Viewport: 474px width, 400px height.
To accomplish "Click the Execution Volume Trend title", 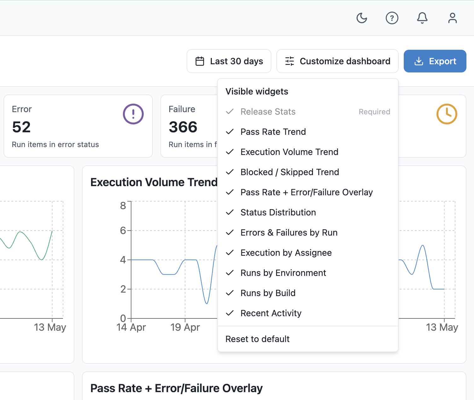I will (154, 182).
